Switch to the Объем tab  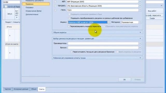click(x=34, y=89)
